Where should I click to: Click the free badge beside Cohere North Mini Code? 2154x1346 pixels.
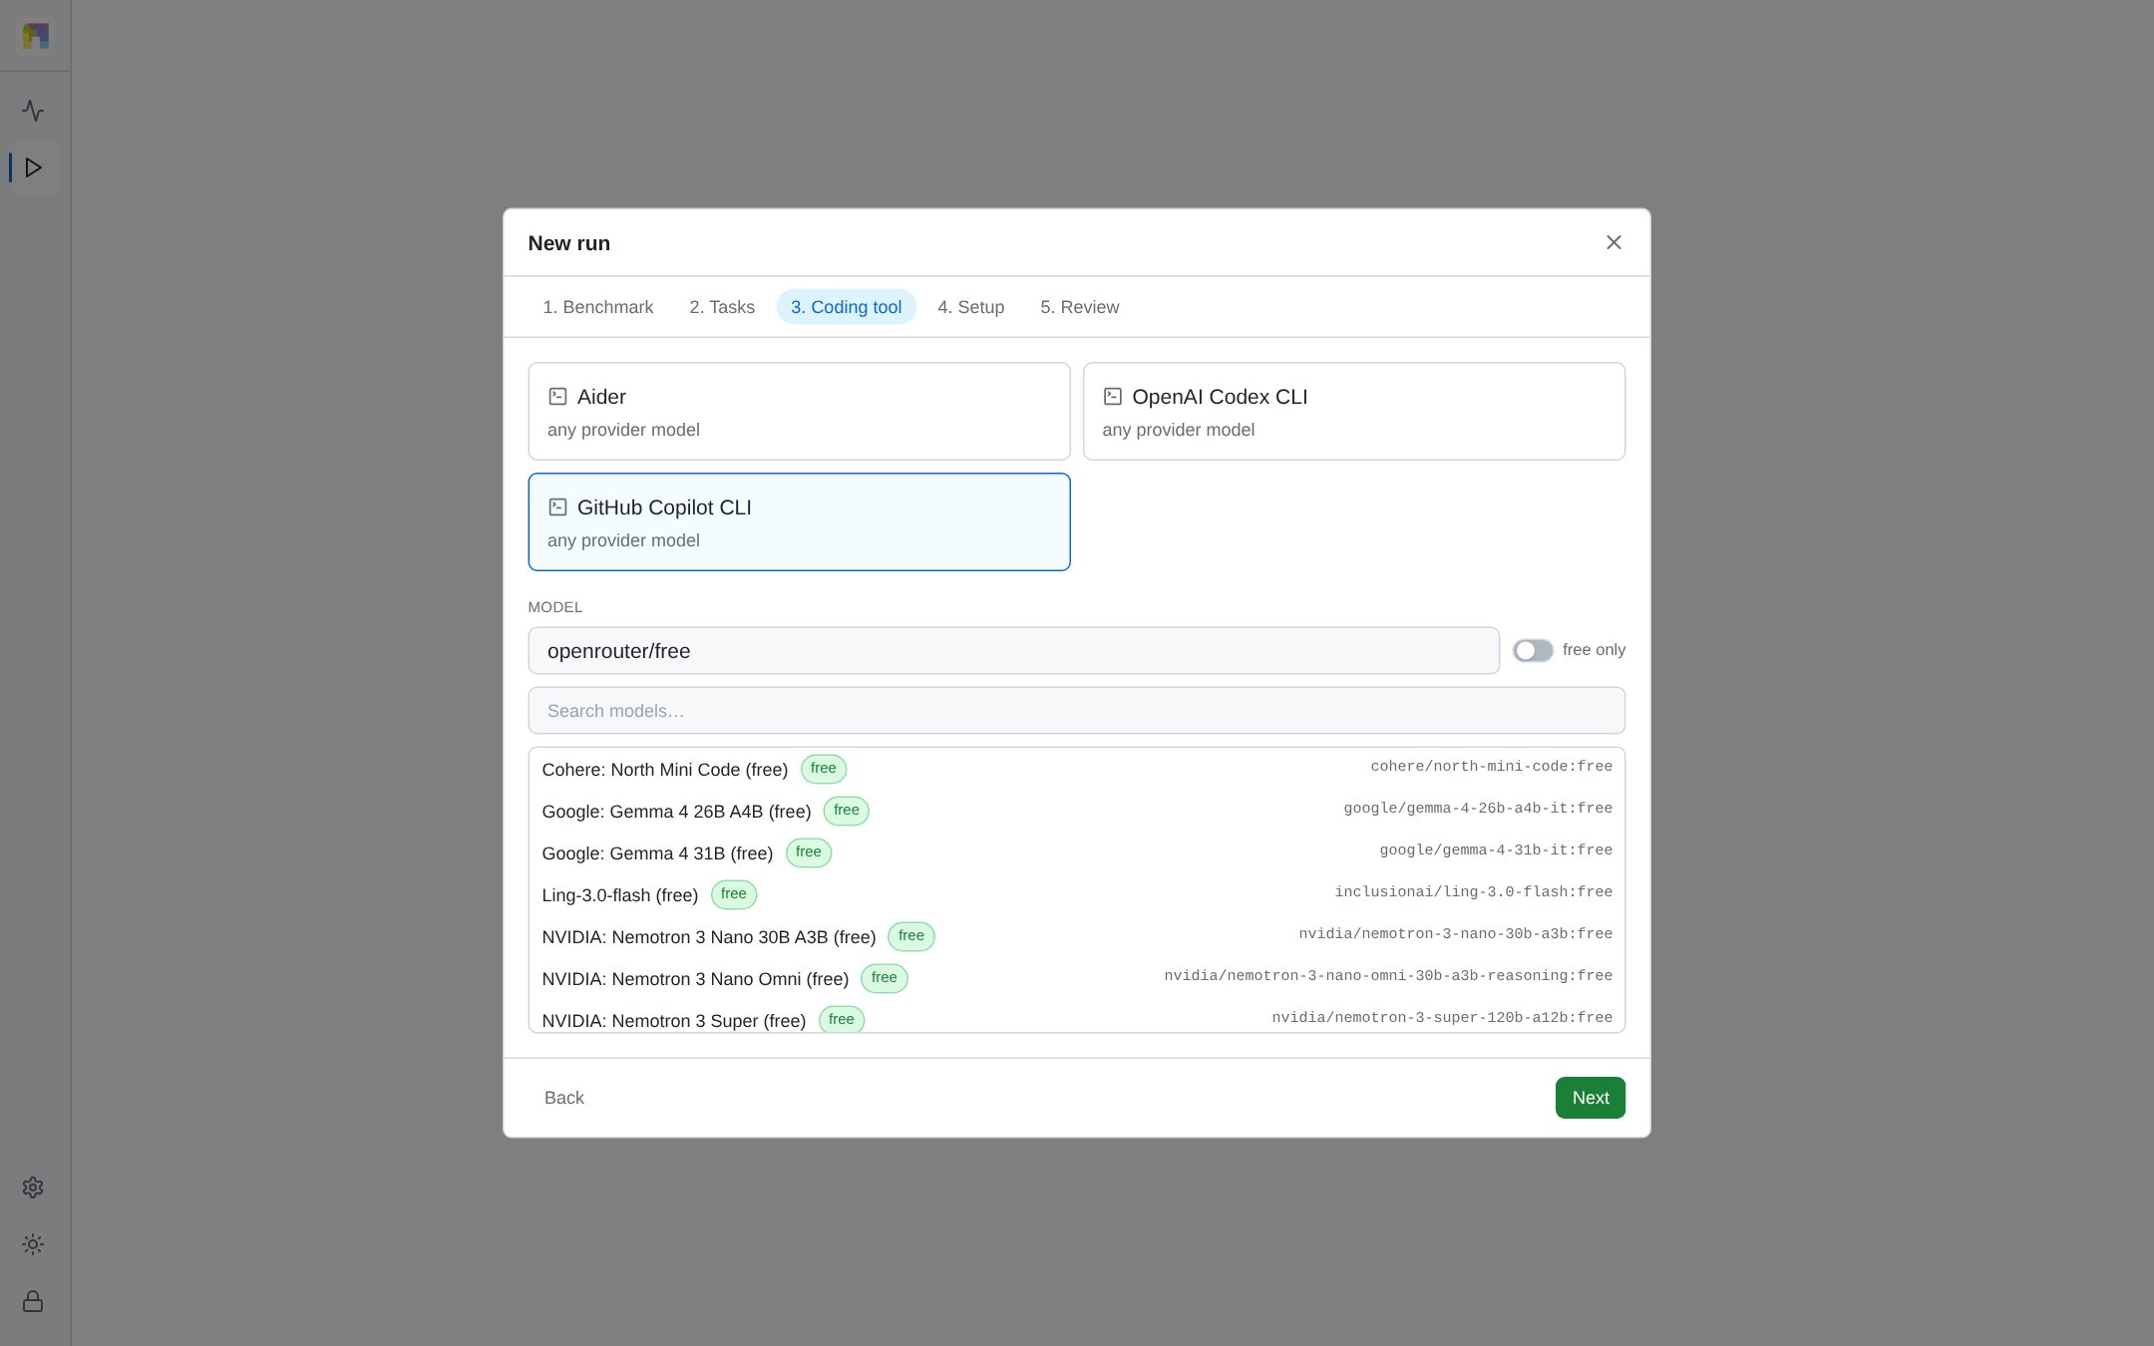pyautogui.click(x=824, y=769)
